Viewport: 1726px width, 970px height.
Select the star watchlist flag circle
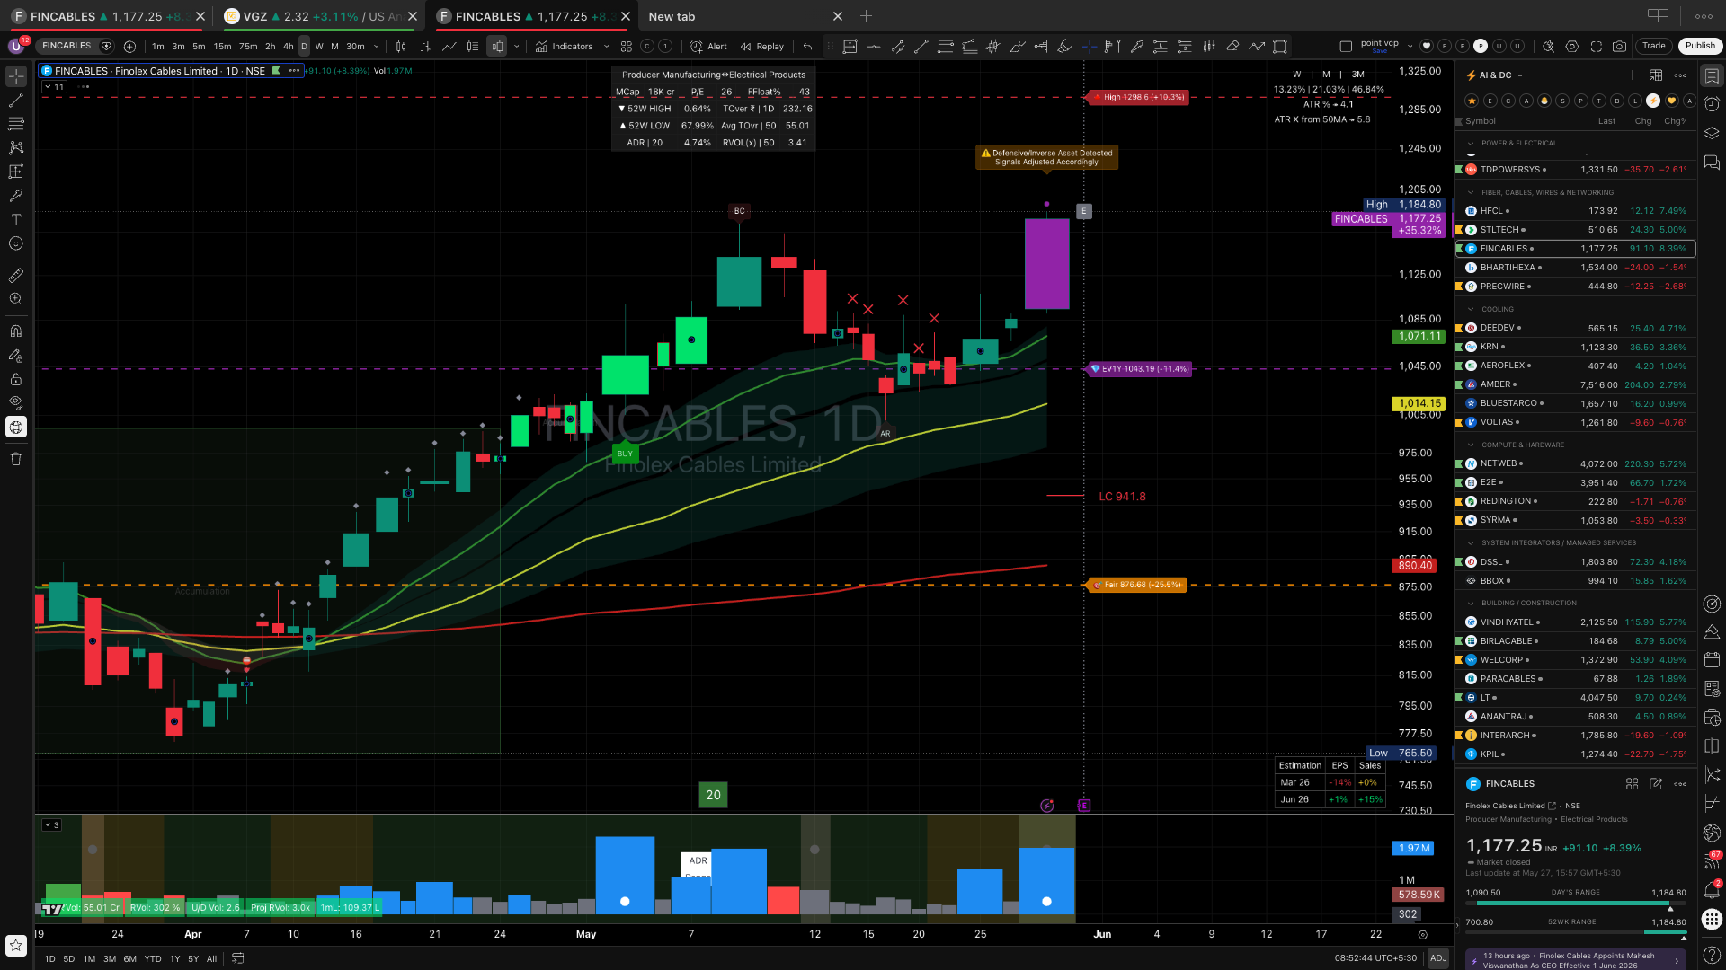pyautogui.click(x=1472, y=101)
